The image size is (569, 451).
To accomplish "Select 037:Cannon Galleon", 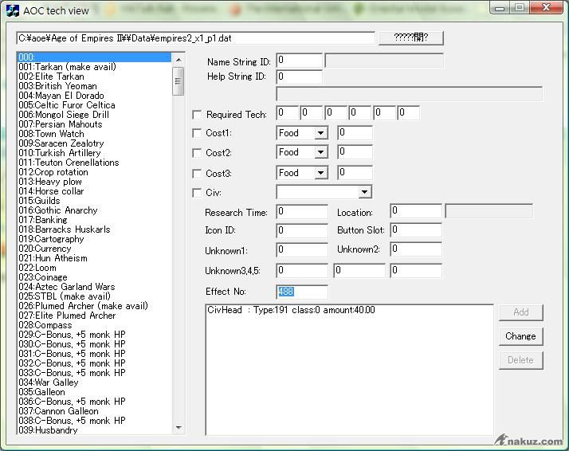I will click(94, 411).
